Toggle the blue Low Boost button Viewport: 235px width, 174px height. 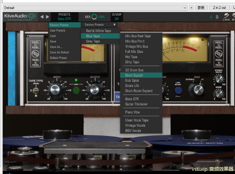[x=178, y=91]
